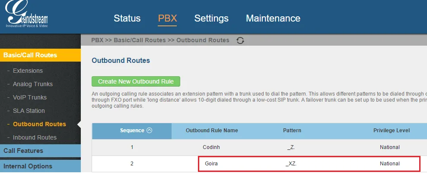Go to SLA Station
Viewport: 427px width, 174px height.
click(x=29, y=111)
